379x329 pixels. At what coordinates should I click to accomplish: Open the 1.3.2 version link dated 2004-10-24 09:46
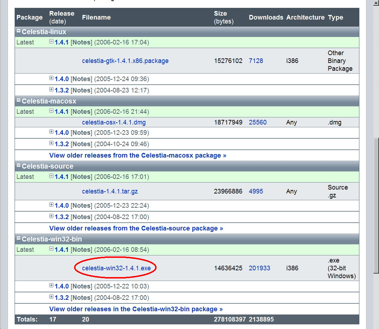pos(62,144)
